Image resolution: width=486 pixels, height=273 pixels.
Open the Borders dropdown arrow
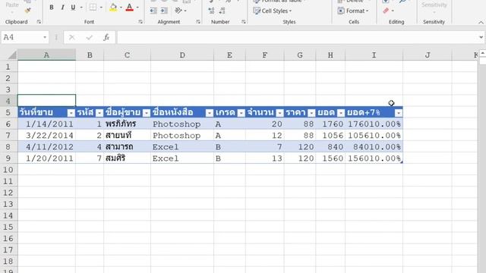tap(101, 8)
